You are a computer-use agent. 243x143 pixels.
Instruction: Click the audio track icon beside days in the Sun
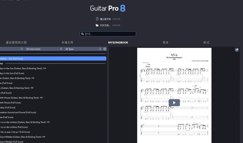click(45, 68)
